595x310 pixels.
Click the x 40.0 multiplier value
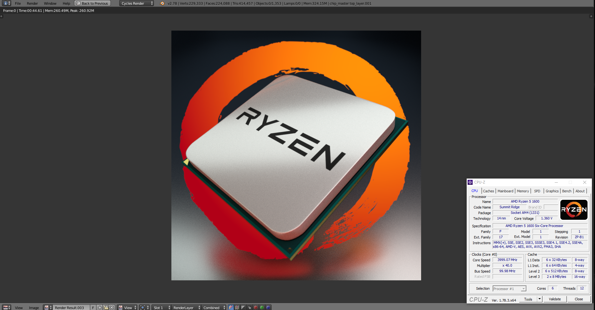point(507,265)
